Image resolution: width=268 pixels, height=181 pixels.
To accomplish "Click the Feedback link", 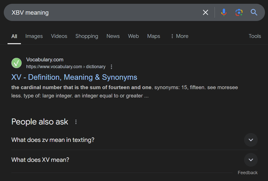I will (248, 172).
